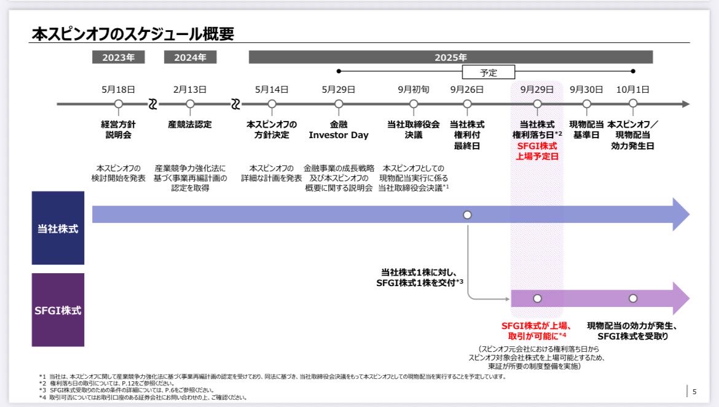Select red text SFGI株式が上場、取引が可能に
This screenshot has width=719, height=407.
point(537,331)
